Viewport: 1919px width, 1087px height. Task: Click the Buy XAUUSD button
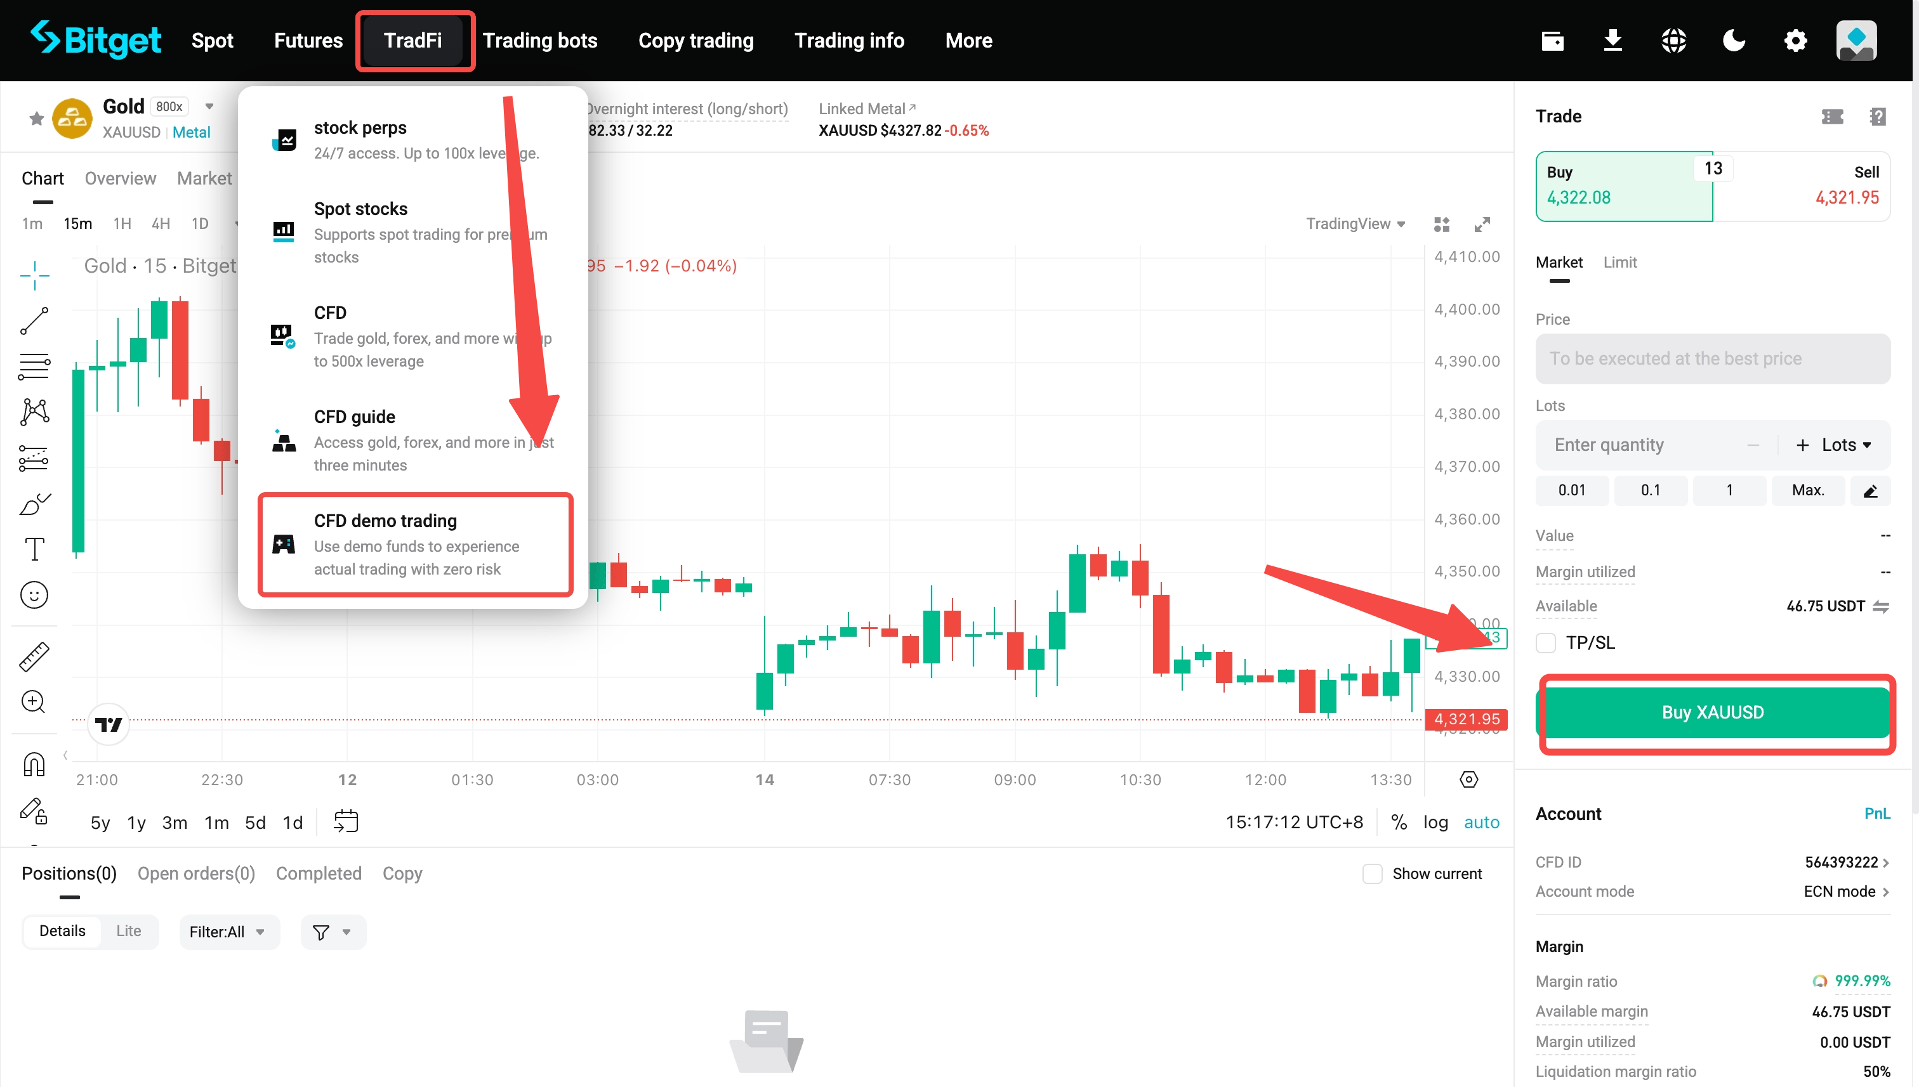coord(1712,712)
